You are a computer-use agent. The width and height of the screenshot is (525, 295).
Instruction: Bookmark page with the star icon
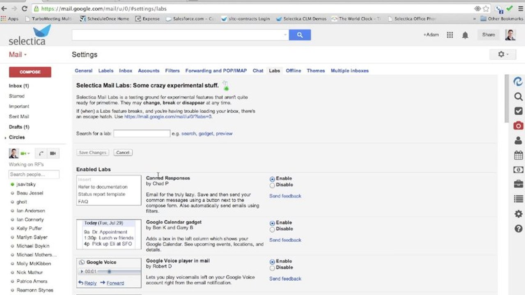coord(486,8)
